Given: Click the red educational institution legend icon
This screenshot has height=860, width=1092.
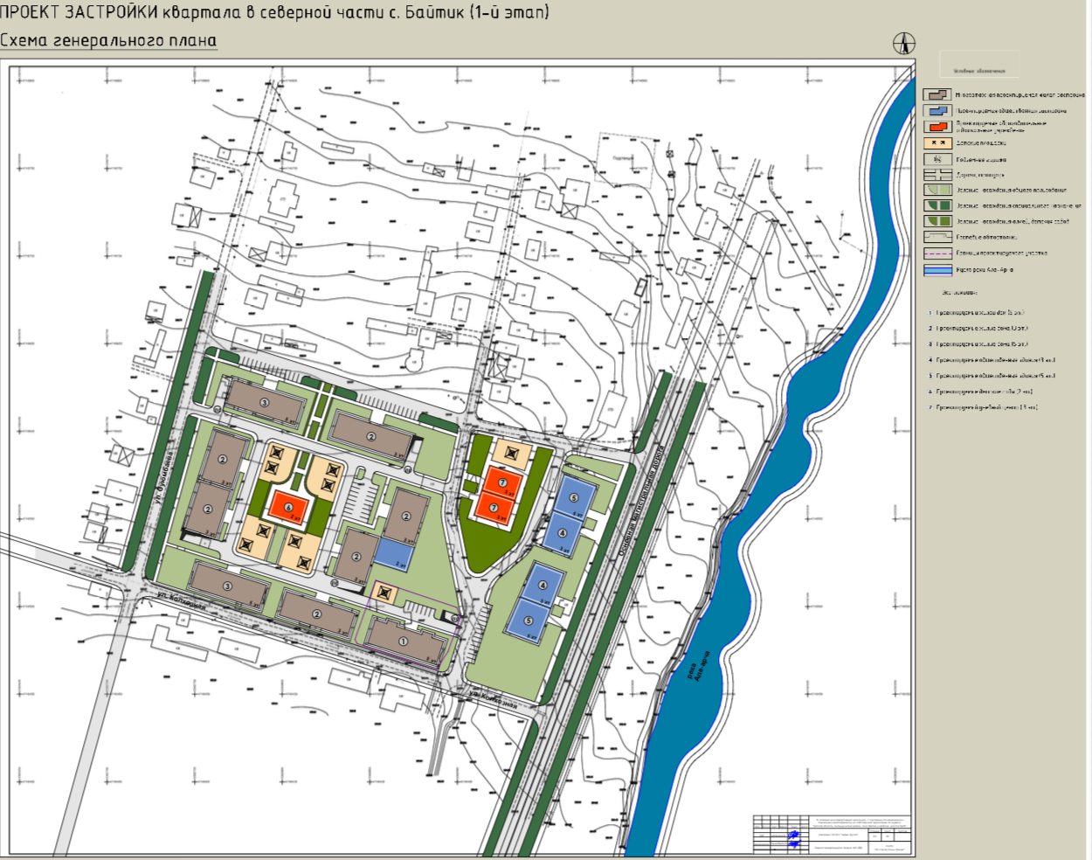Looking at the screenshot, I should 937,127.
